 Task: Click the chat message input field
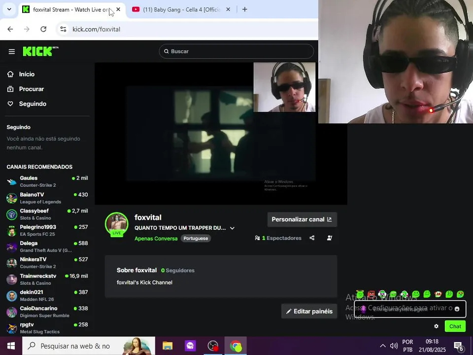[410, 309]
